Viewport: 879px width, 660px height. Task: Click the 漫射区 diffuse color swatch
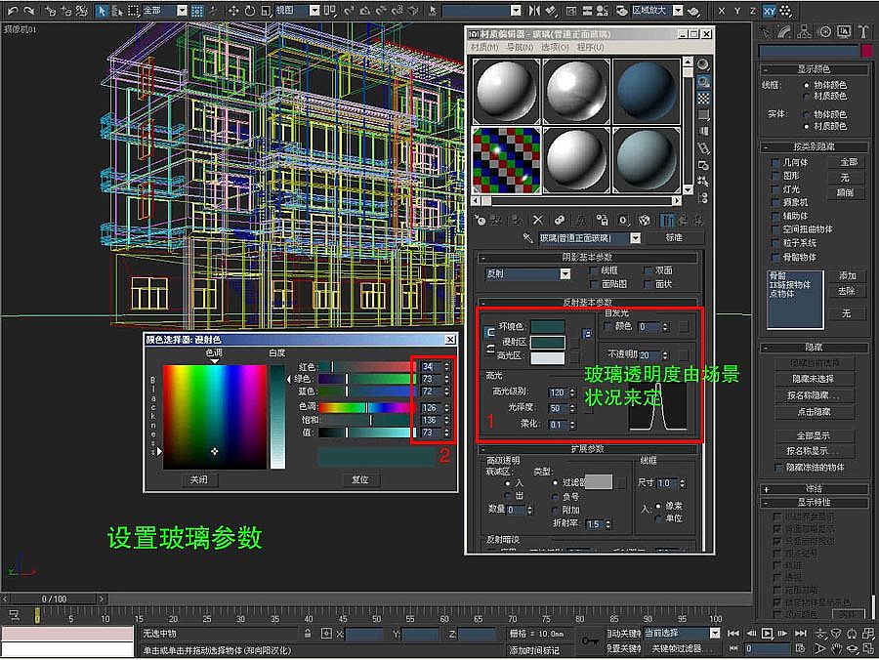[x=547, y=342]
